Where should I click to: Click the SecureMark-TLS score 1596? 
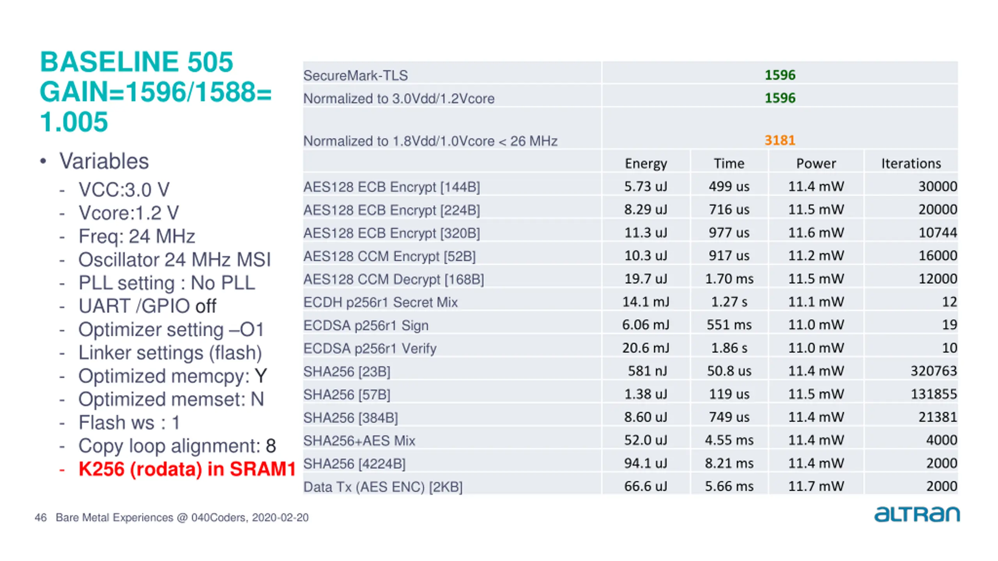pyautogui.click(x=780, y=75)
